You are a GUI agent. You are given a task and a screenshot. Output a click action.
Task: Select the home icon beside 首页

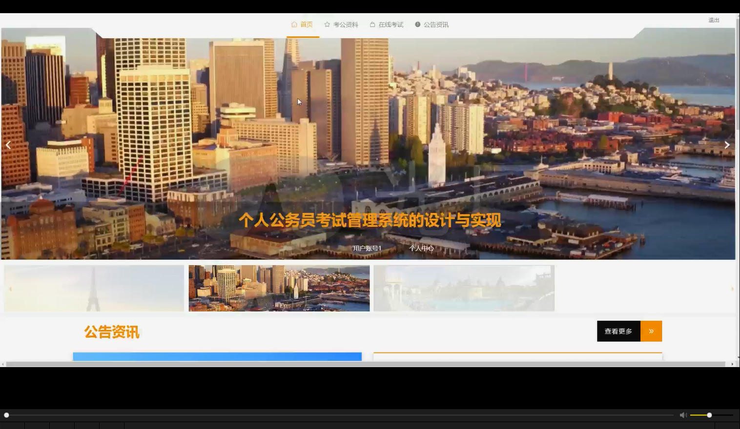click(293, 24)
